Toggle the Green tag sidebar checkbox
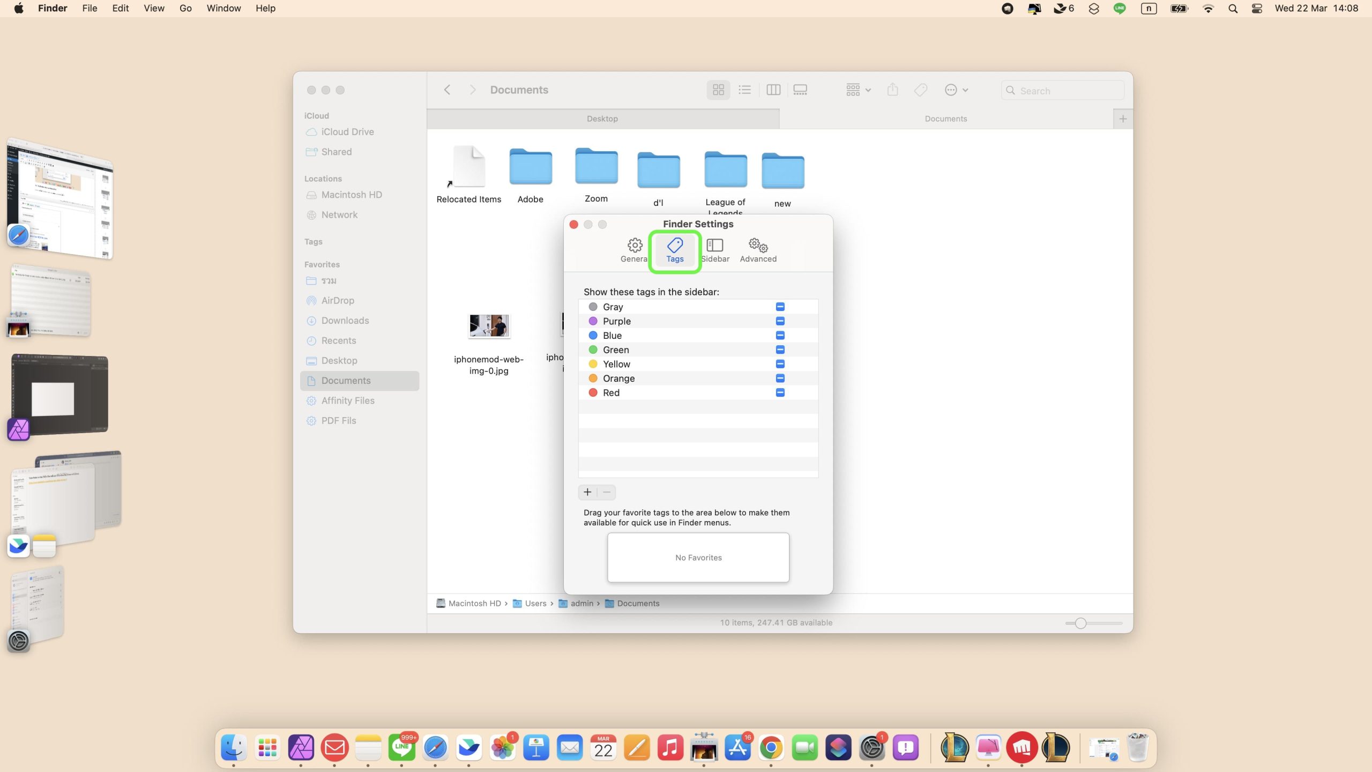Image resolution: width=1372 pixels, height=772 pixels. point(780,350)
